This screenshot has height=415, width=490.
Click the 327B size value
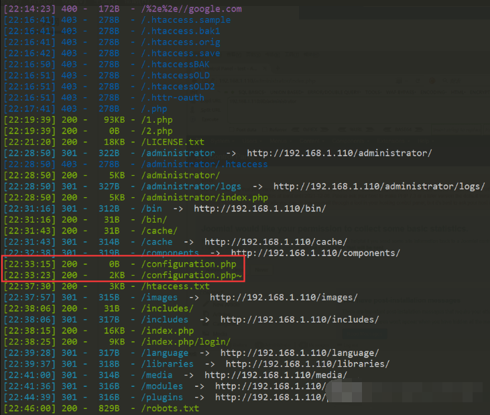point(109,186)
